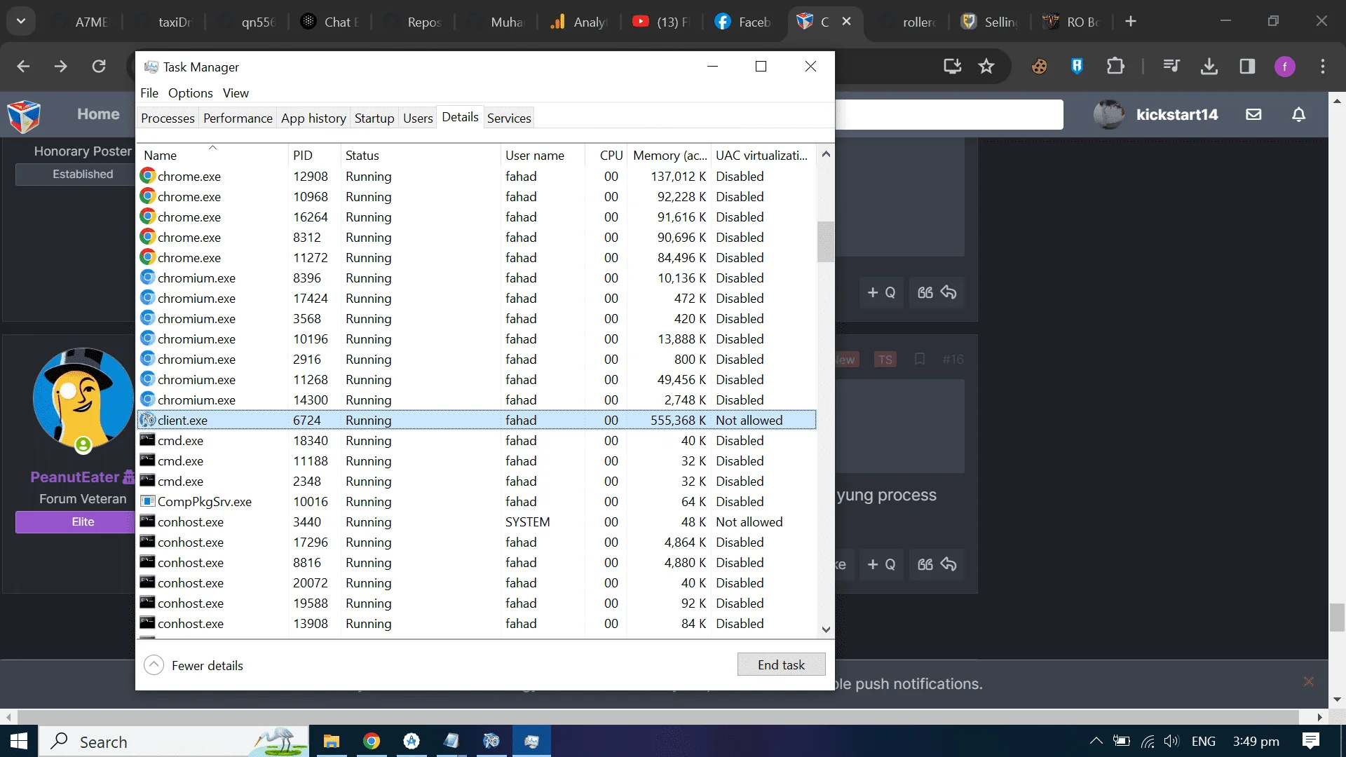Click Task Manager list scroll-up arrow
Viewport: 1346px width, 757px height.
point(826,154)
